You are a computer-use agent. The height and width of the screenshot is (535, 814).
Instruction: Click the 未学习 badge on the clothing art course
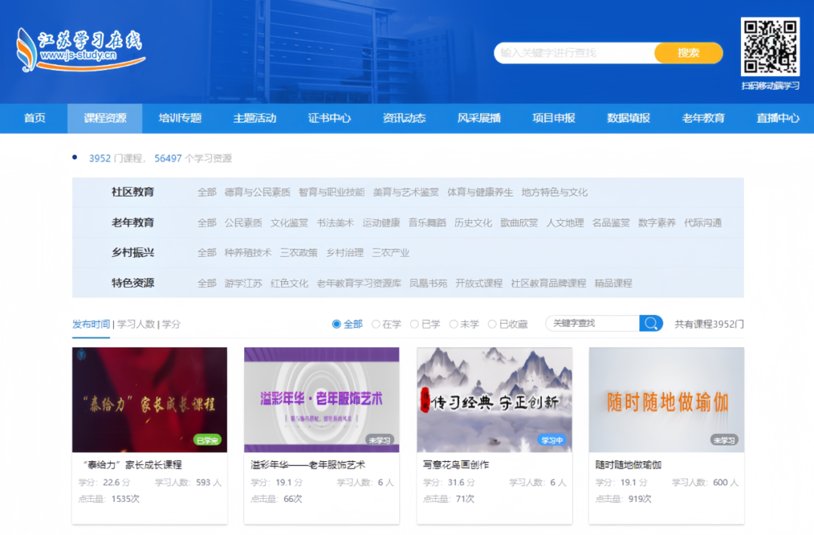click(x=379, y=440)
